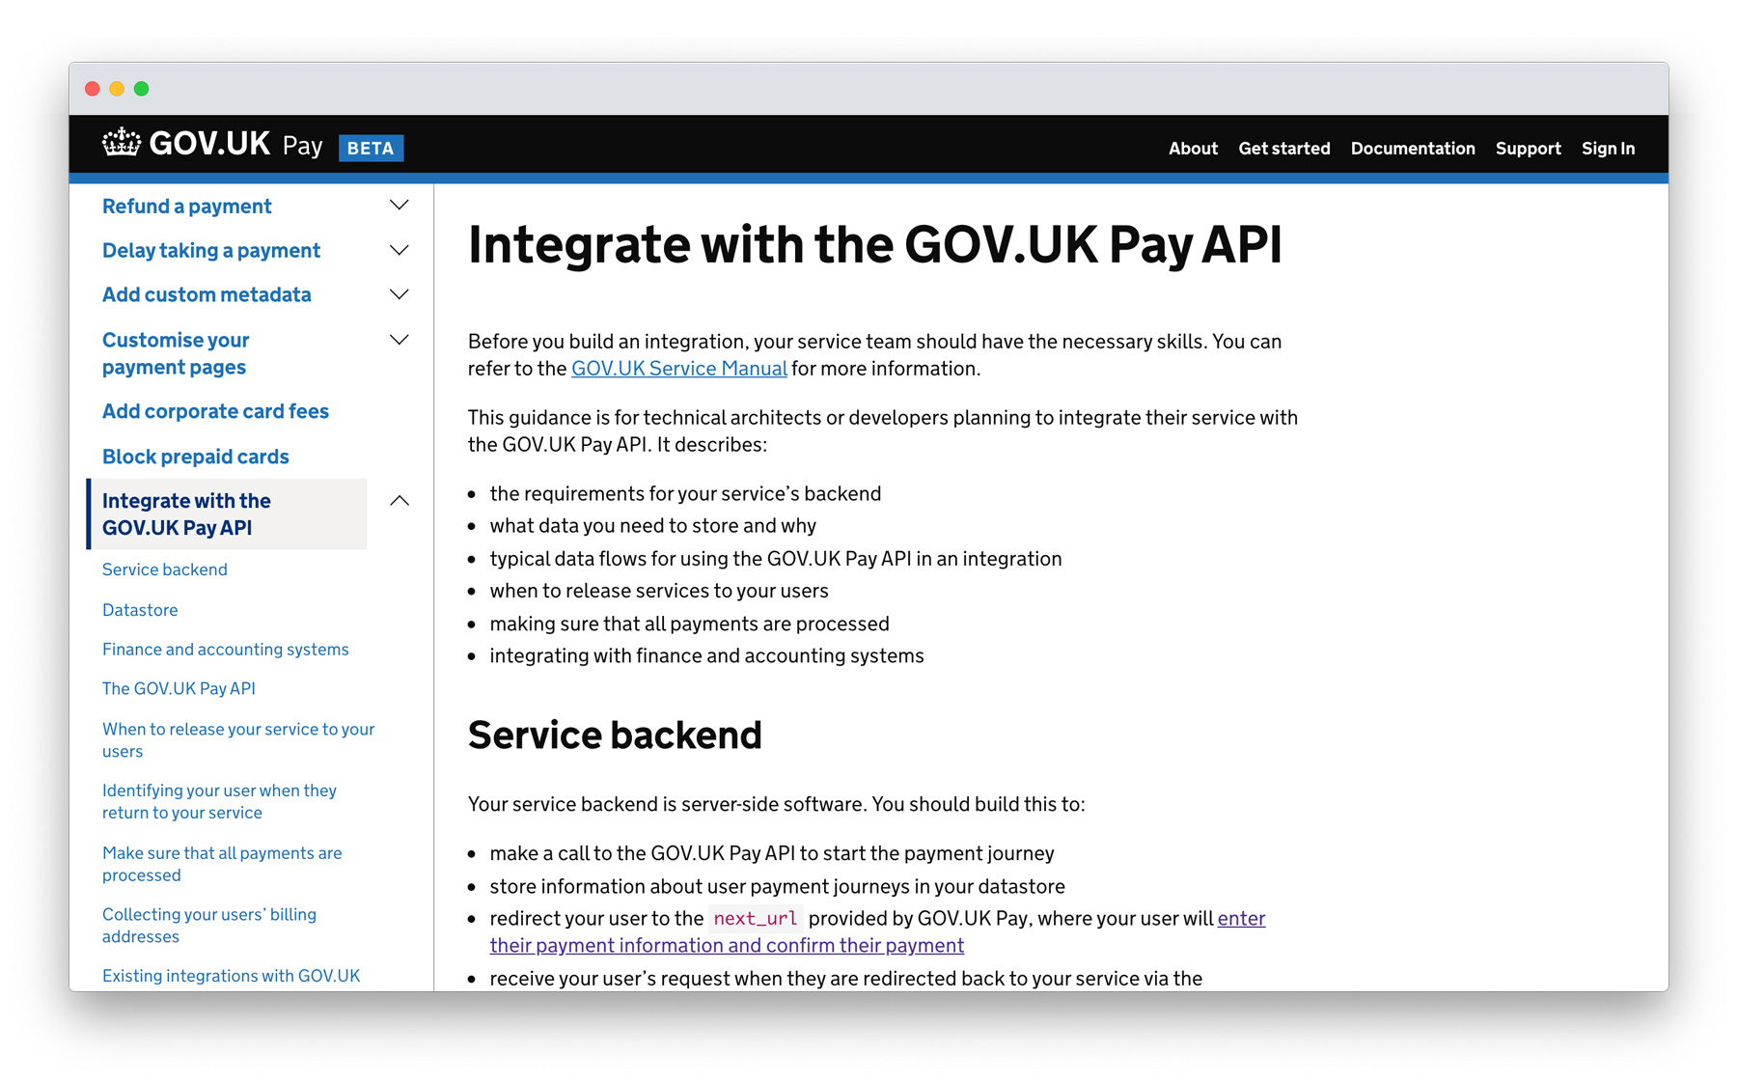Viewport: 1737px width, 1082px height.
Task: Click Sign In in the header
Action: pyautogui.click(x=1608, y=148)
